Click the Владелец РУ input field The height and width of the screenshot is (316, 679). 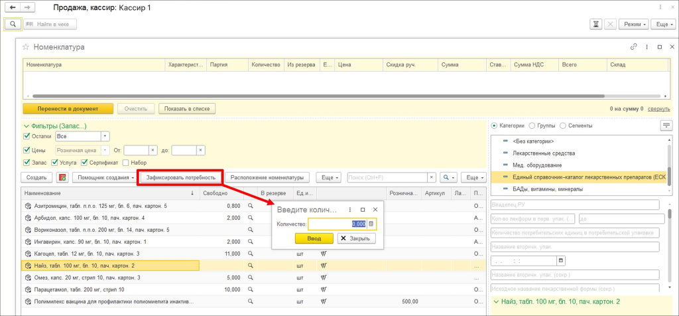tap(574, 204)
